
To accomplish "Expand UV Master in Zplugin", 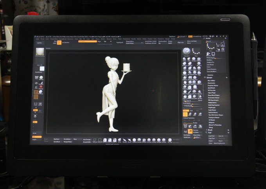I will click(212, 120).
